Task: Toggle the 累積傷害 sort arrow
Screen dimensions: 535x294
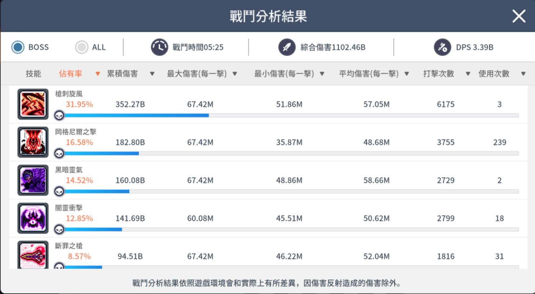Action: coord(152,74)
